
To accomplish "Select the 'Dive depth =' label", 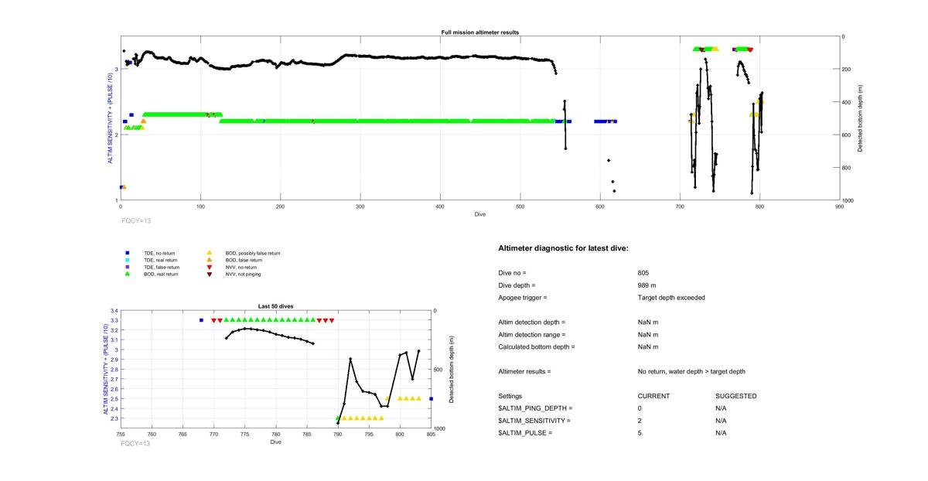I will point(517,285).
